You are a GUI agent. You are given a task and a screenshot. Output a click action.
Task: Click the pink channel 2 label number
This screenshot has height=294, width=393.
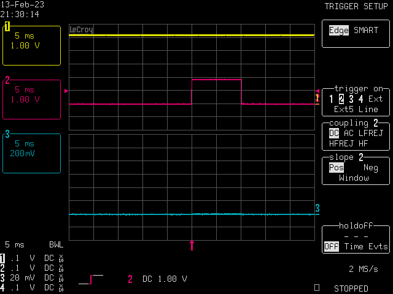(7, 80)
